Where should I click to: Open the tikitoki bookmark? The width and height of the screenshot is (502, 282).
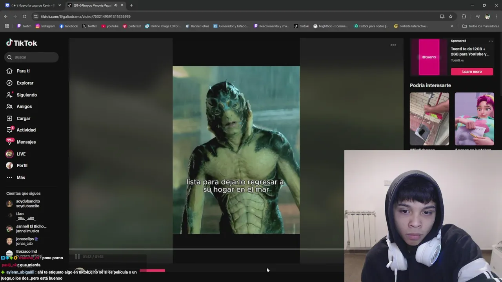coord(302,26)
